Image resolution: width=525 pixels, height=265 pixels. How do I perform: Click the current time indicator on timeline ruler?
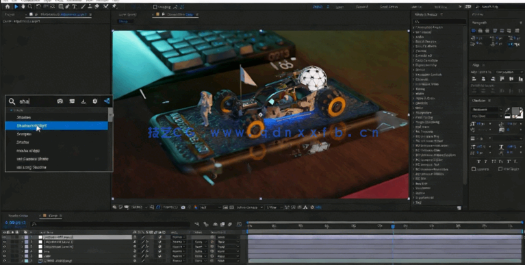393,226
